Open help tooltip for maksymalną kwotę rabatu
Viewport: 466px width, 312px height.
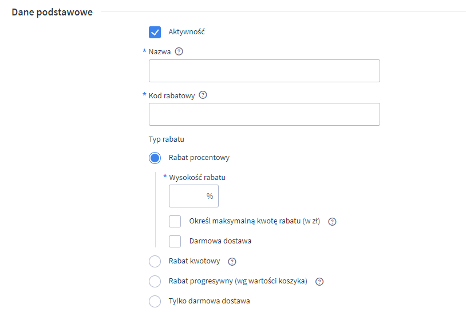pyautogui.click(x=332, y=222)
